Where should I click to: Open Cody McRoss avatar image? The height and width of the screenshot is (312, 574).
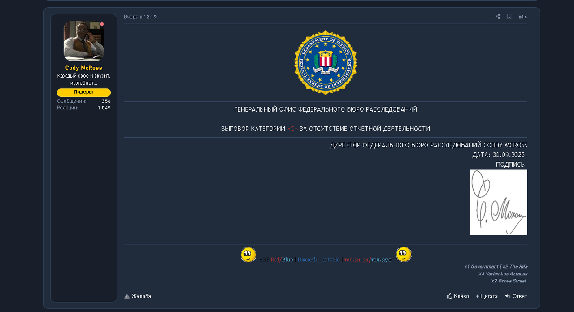[x=84, y=41]
